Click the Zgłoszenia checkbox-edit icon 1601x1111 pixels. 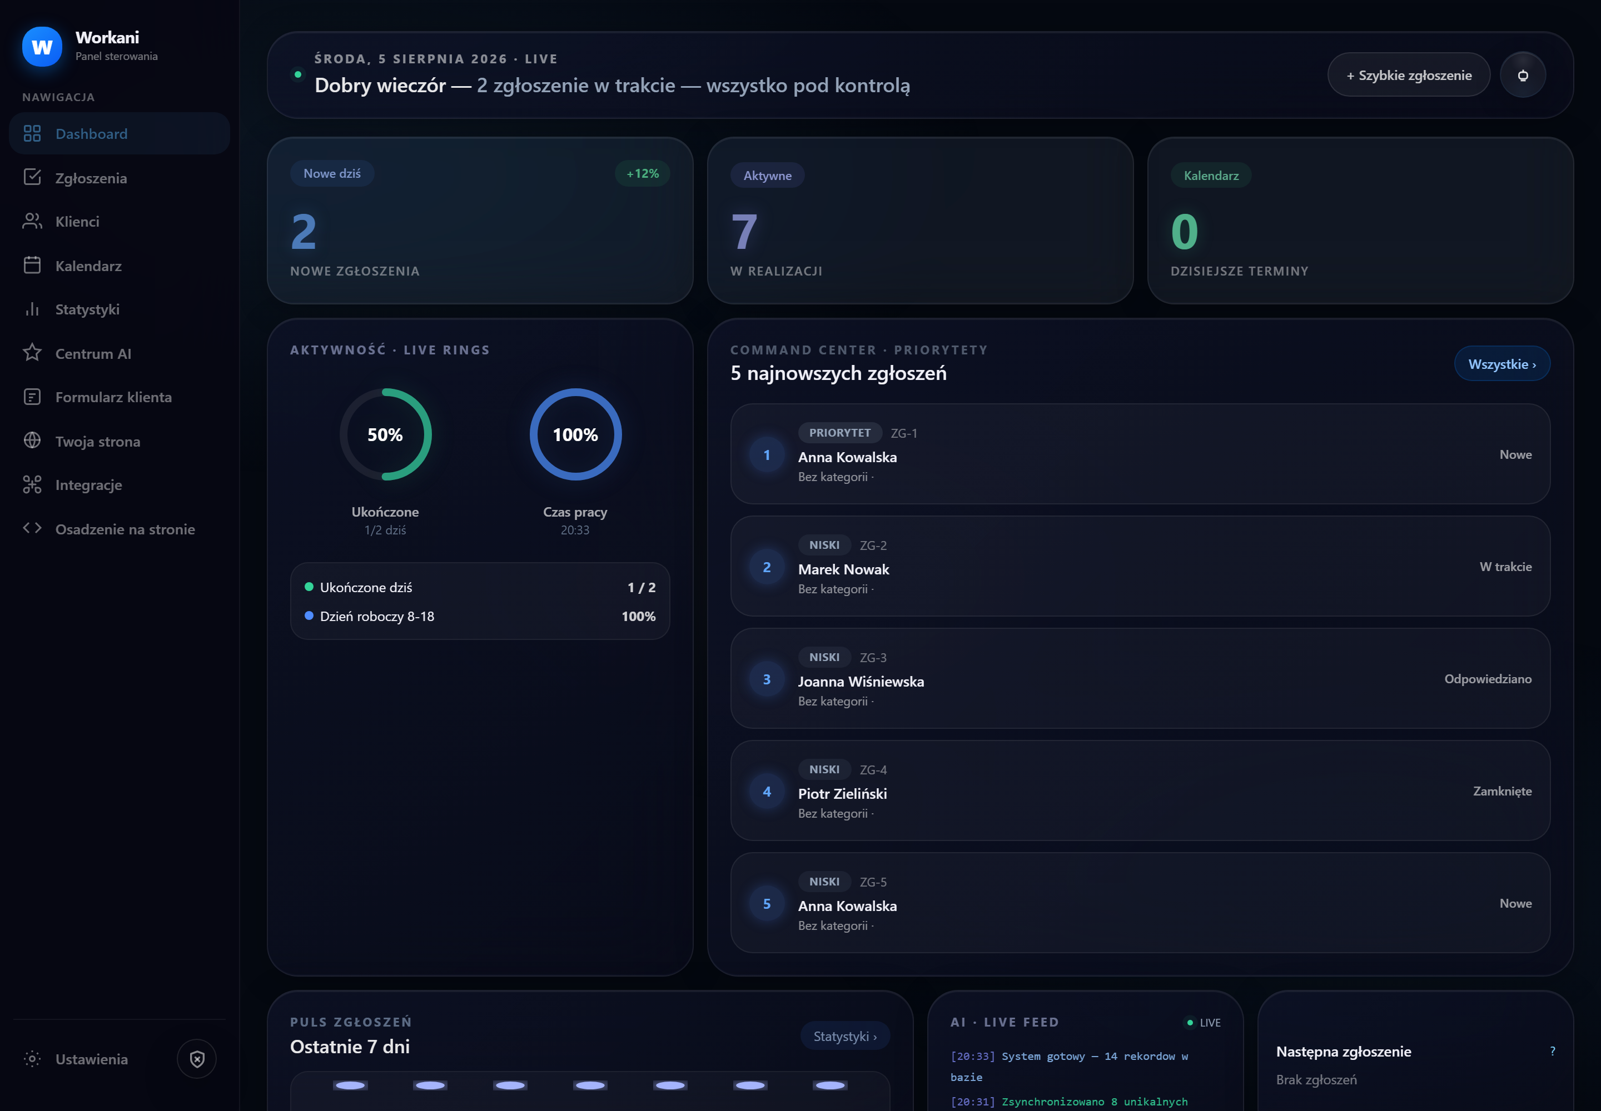click(32, 178)
